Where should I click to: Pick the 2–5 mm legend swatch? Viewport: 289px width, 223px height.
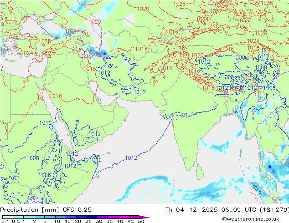39,217
